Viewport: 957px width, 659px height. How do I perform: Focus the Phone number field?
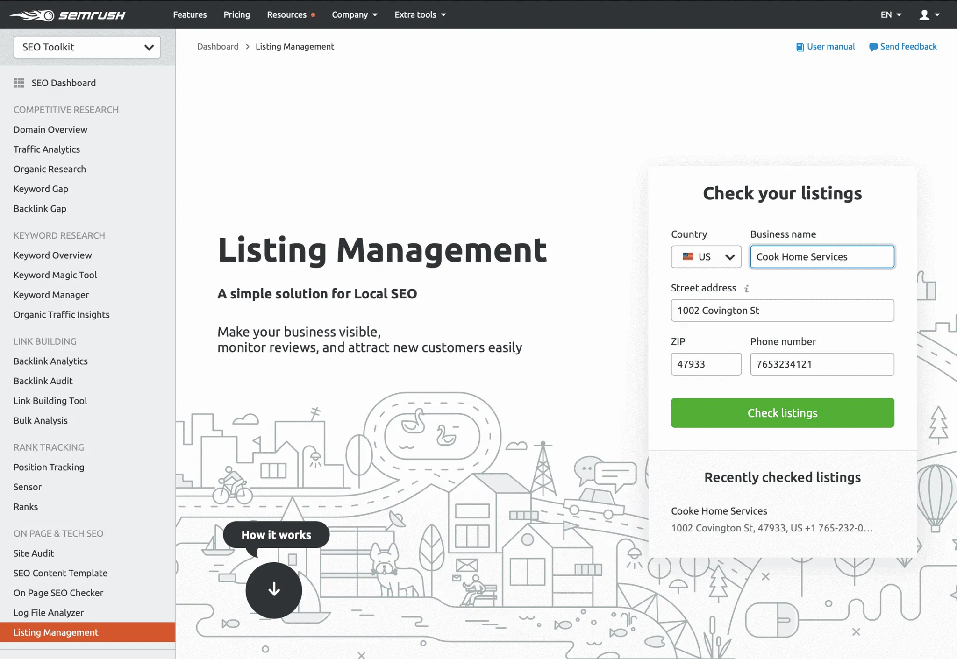click(x=821, y=364)
